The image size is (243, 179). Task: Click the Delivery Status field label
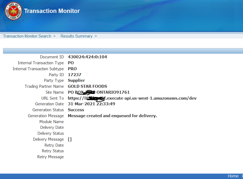click(51, 133)
